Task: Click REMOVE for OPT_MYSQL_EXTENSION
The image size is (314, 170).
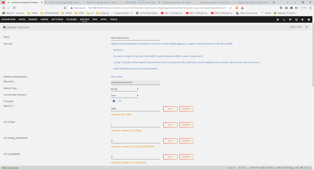Action: [x=186, y=141]
